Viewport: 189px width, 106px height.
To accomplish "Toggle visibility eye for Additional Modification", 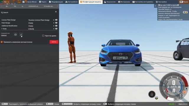I will pyautogui.click(x=56, y=26).
